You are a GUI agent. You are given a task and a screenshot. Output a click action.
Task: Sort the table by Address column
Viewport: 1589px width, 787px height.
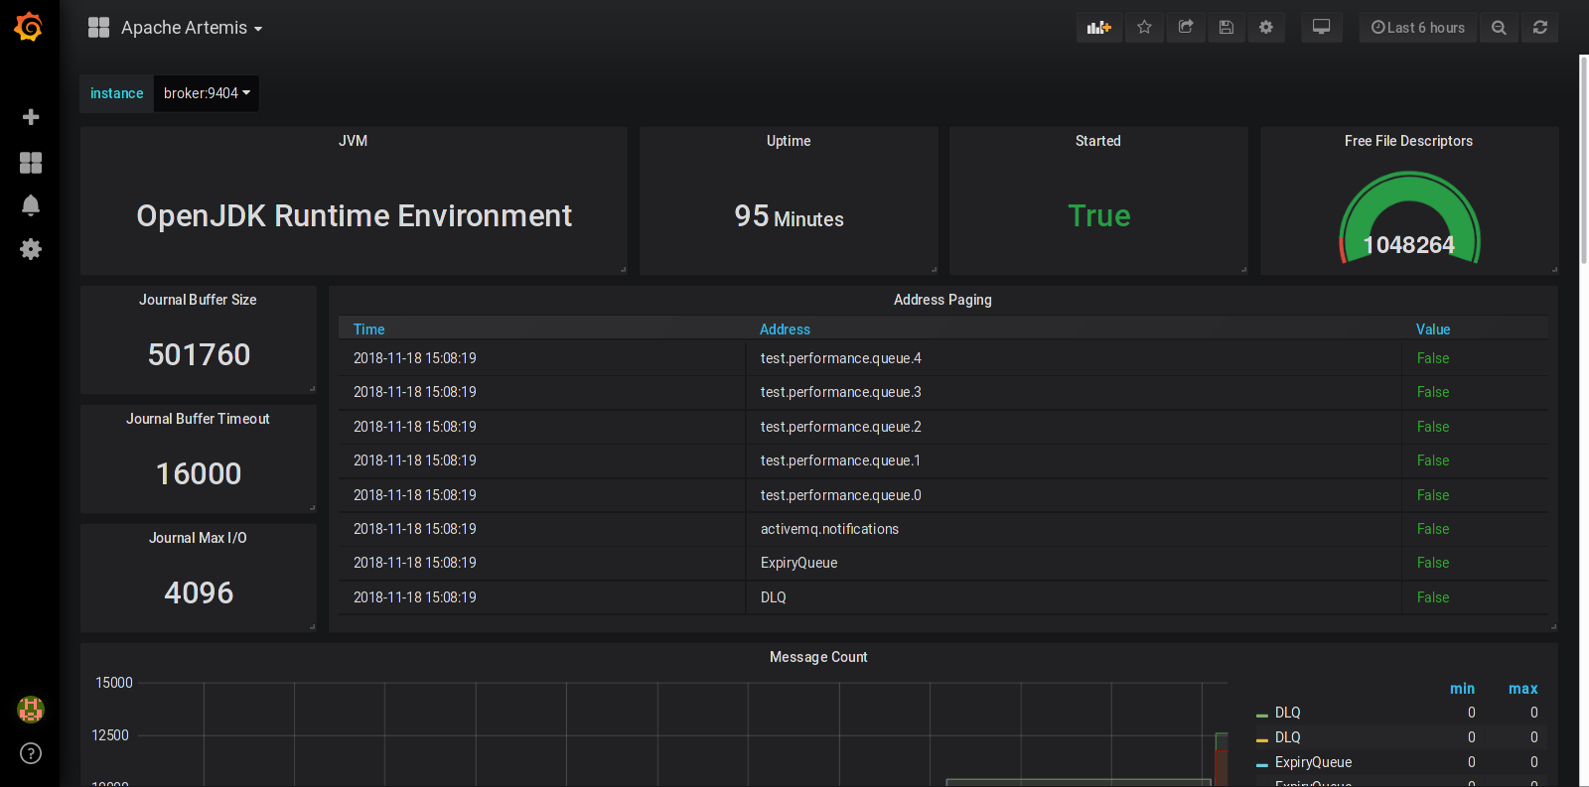pos(785,329)
